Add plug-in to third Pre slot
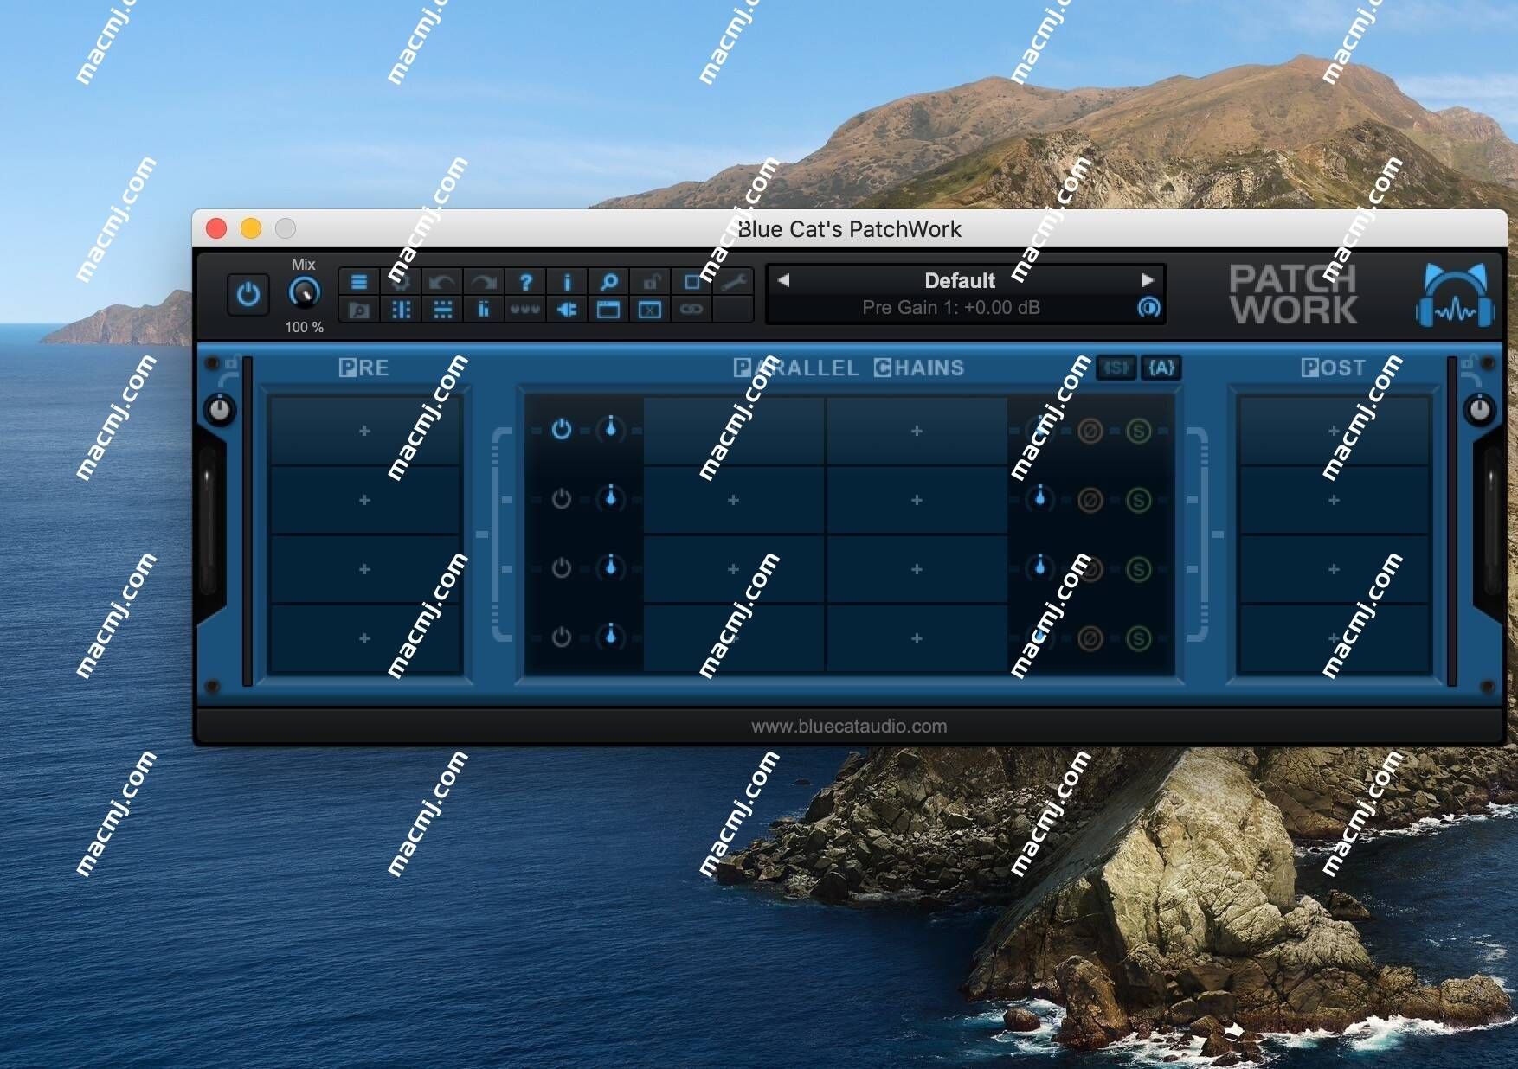Screen dimensions: 1518x1069 [364, 569]
